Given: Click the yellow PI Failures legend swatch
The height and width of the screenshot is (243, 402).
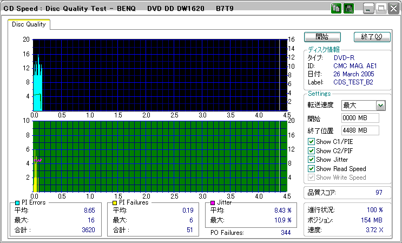Looking at the screenshot, I should pyautogui.click(x=115, y=203).
